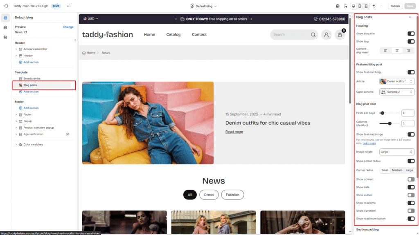Image resolution: width=419 pixels, height=235 pixels.
Task: Open the Catalog menu item in the store preview
Action: tap(173, 35)
